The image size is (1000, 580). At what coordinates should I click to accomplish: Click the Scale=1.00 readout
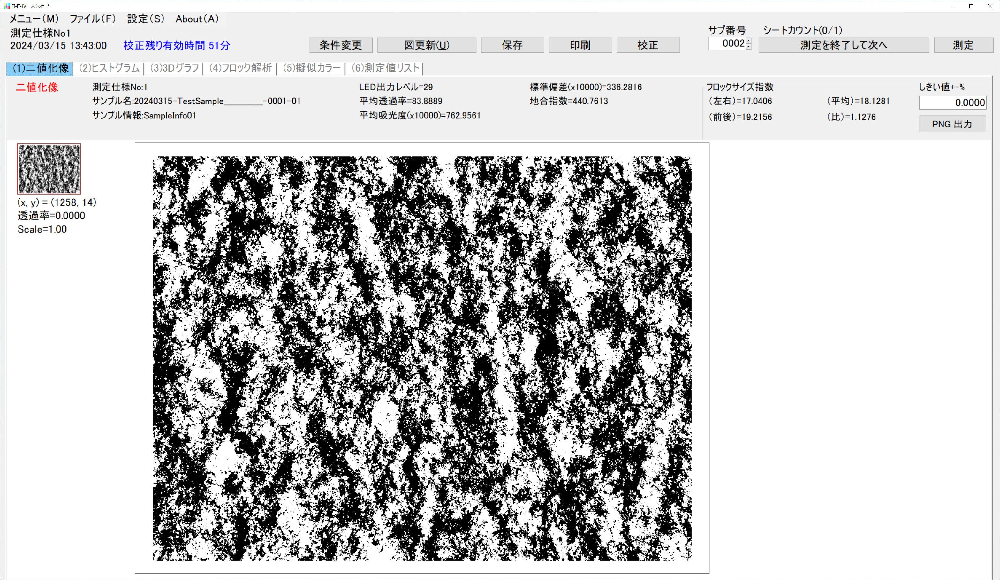pyautogui.click(x=42, y=229)
